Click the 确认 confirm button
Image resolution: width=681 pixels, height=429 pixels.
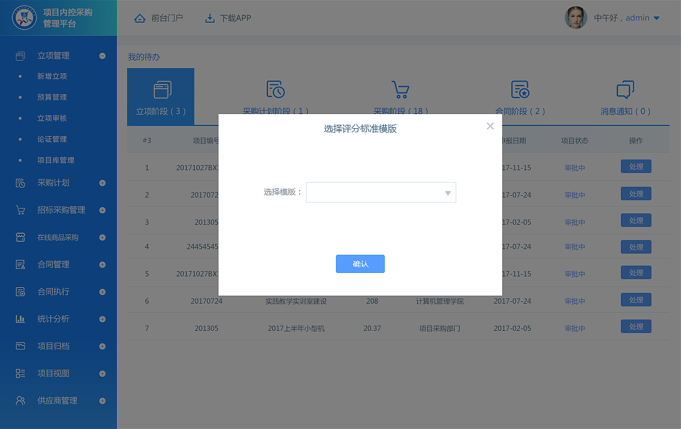point(360,264)
